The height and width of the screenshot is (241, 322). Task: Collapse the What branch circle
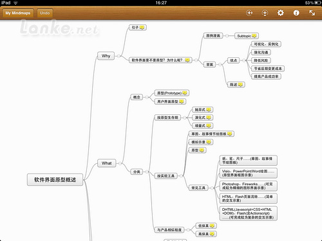(120, 163)
